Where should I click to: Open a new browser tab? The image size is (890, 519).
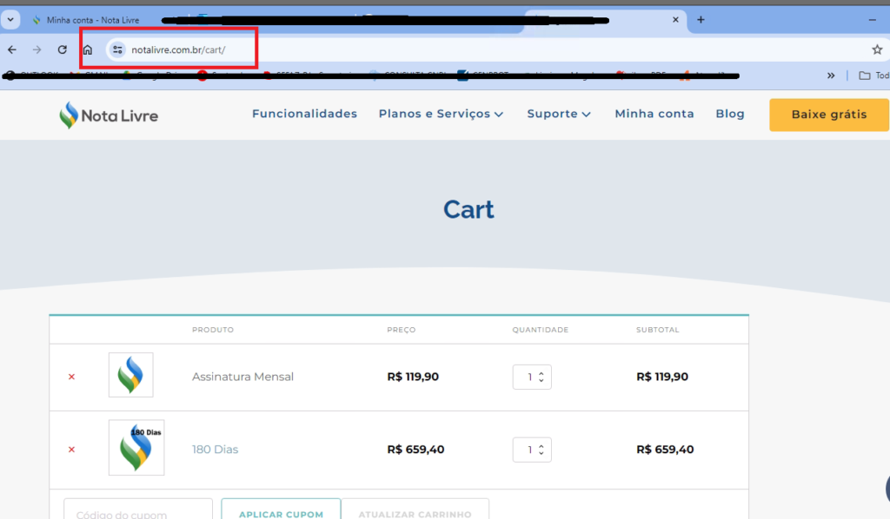click(701, 20)
